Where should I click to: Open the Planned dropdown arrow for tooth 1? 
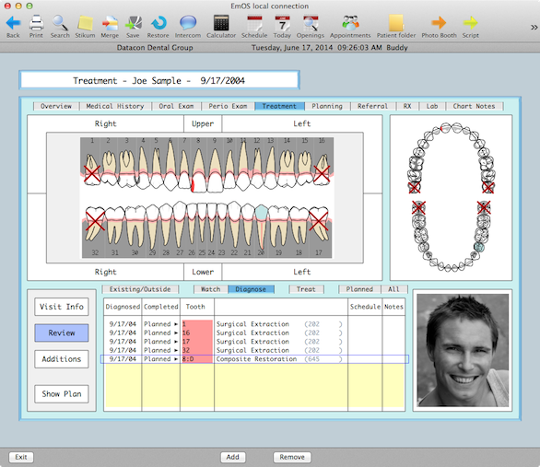[176, 324]
